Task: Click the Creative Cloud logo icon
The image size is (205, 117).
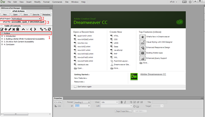Action: [180, 22]
